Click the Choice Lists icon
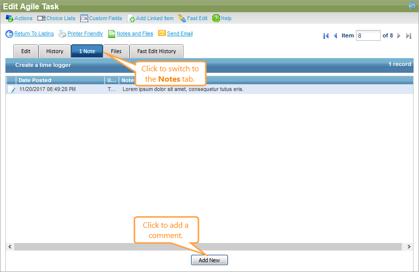419x272 pixels. point(41,18)
